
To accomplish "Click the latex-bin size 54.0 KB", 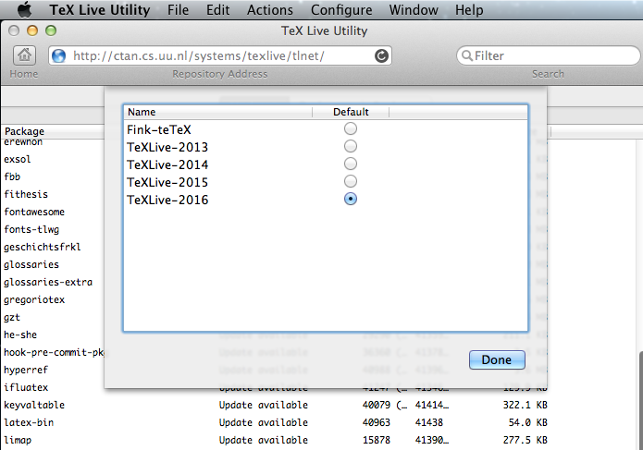I will [527, 422].
